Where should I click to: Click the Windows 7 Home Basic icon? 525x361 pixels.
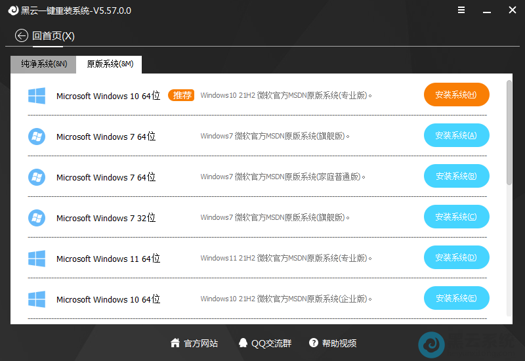37,177
